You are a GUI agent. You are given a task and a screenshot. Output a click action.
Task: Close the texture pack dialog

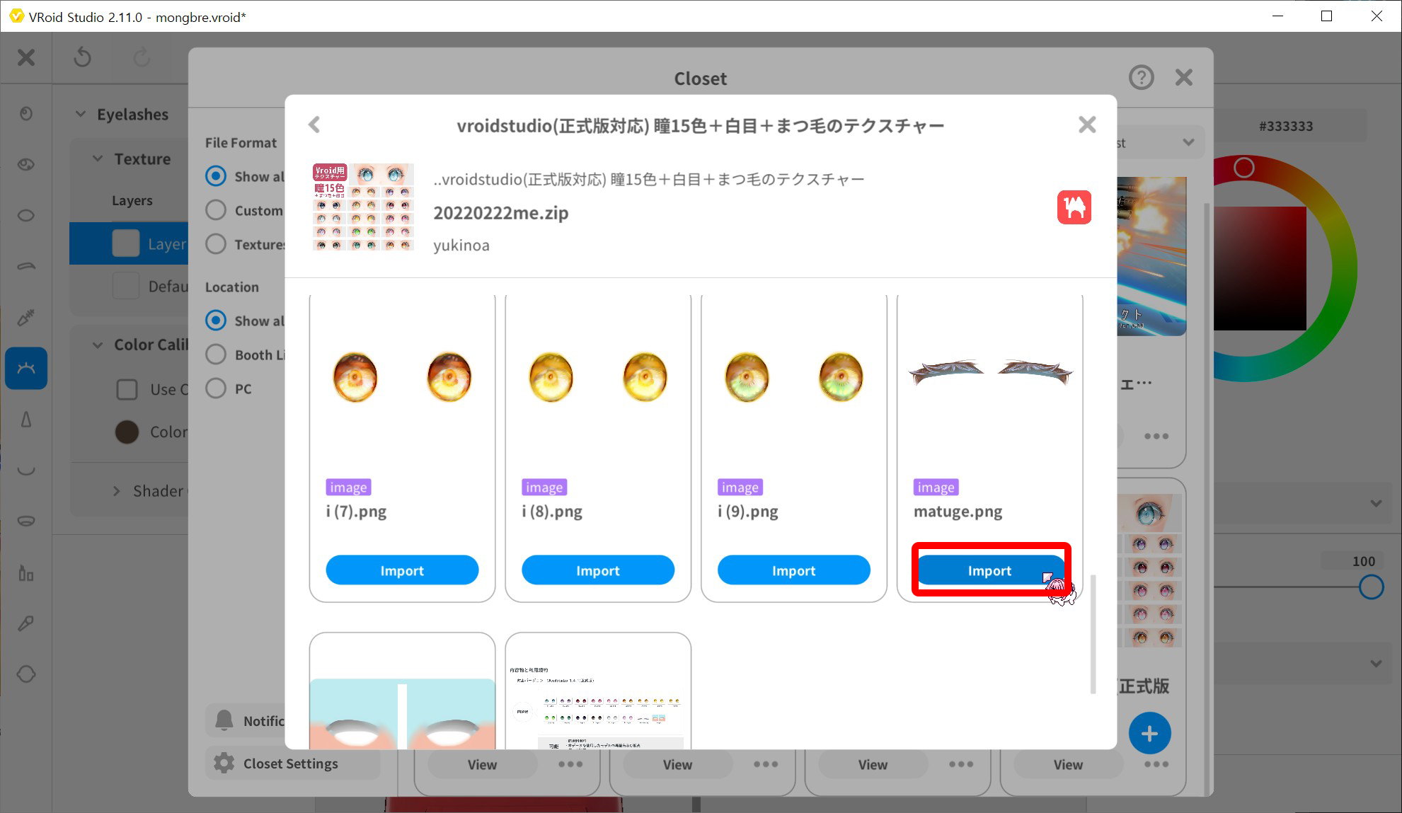[1087, 125]
